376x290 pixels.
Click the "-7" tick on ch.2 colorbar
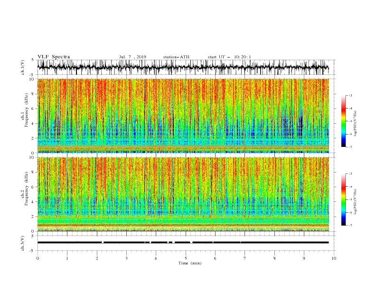pos(350,226)
